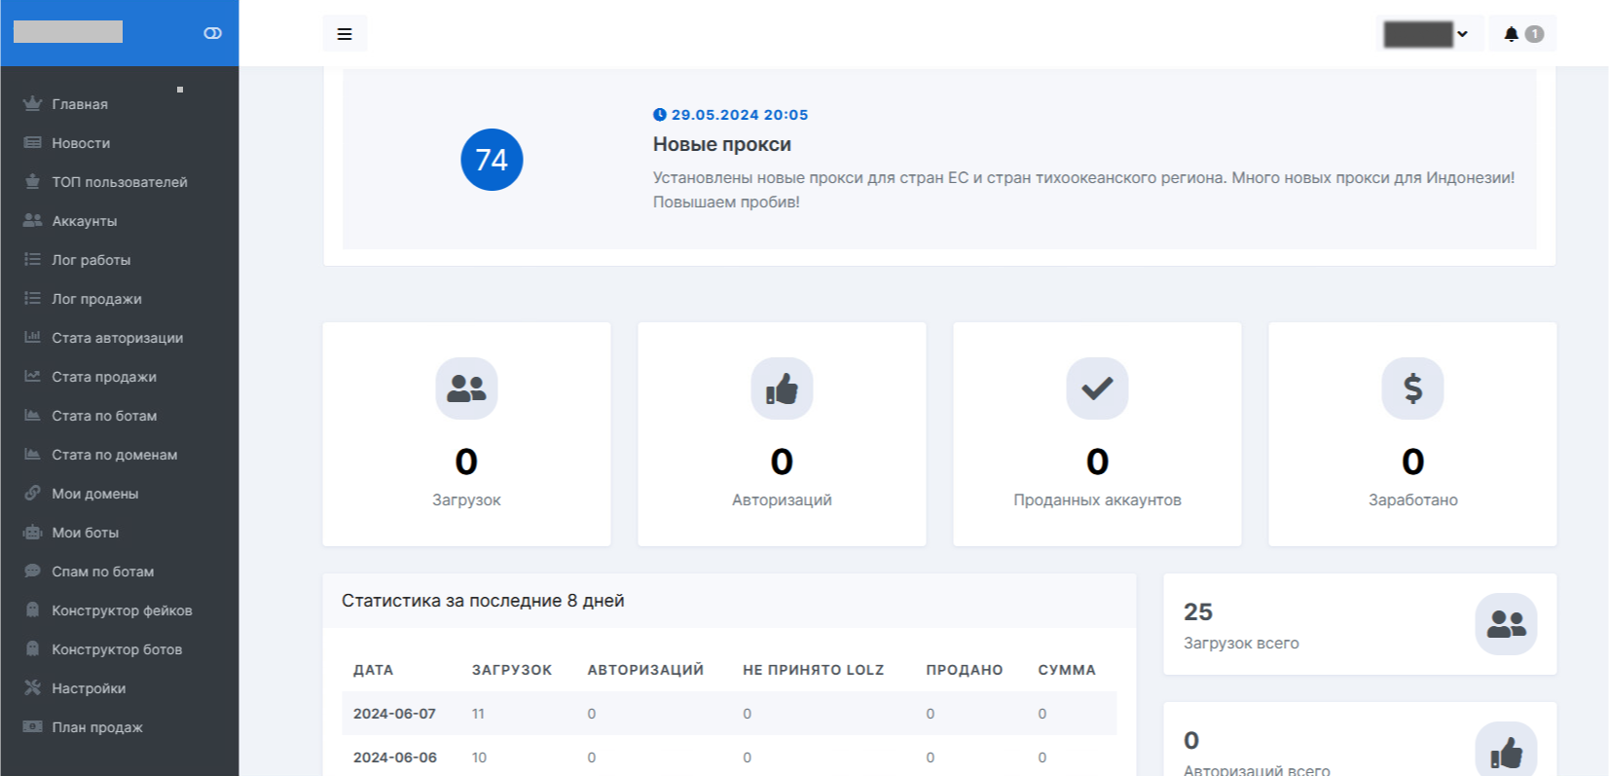The image size is (1609, 776).
Task: Click the hamburger menu button
Action: [x=345, y=34]
